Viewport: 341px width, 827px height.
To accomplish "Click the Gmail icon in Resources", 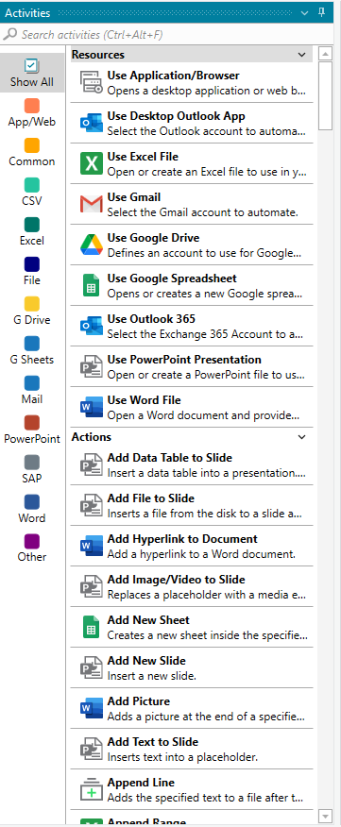I will pyautogui.click(x=92, y=204).
